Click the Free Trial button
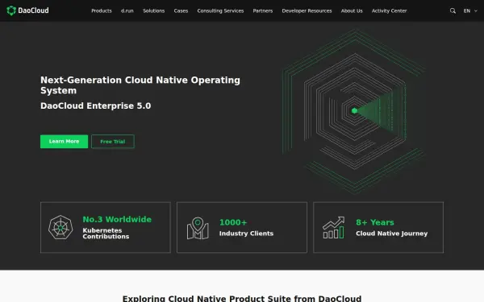 click(x=113, y=142)
